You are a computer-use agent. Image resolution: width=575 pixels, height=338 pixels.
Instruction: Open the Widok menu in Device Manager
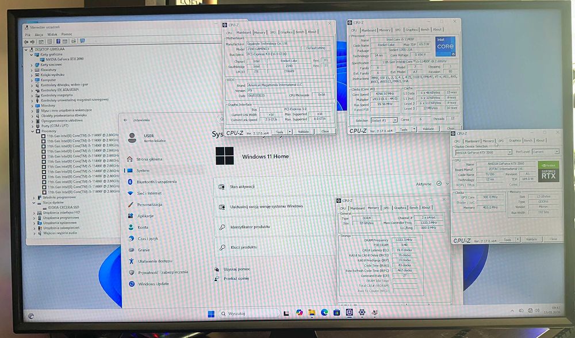pos(52,34)
